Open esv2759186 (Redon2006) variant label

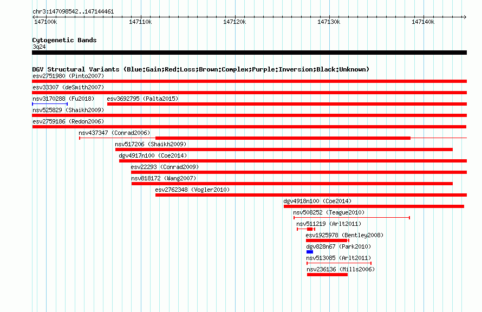68,121
